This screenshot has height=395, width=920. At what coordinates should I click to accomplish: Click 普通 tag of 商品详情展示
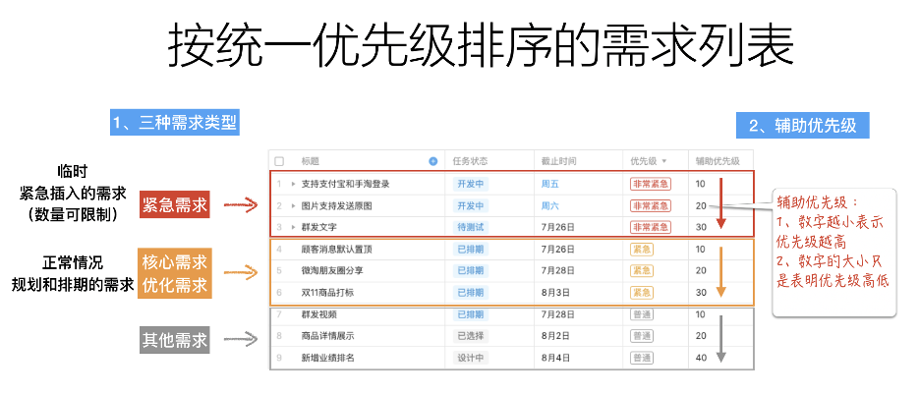(x=642, y=336)
